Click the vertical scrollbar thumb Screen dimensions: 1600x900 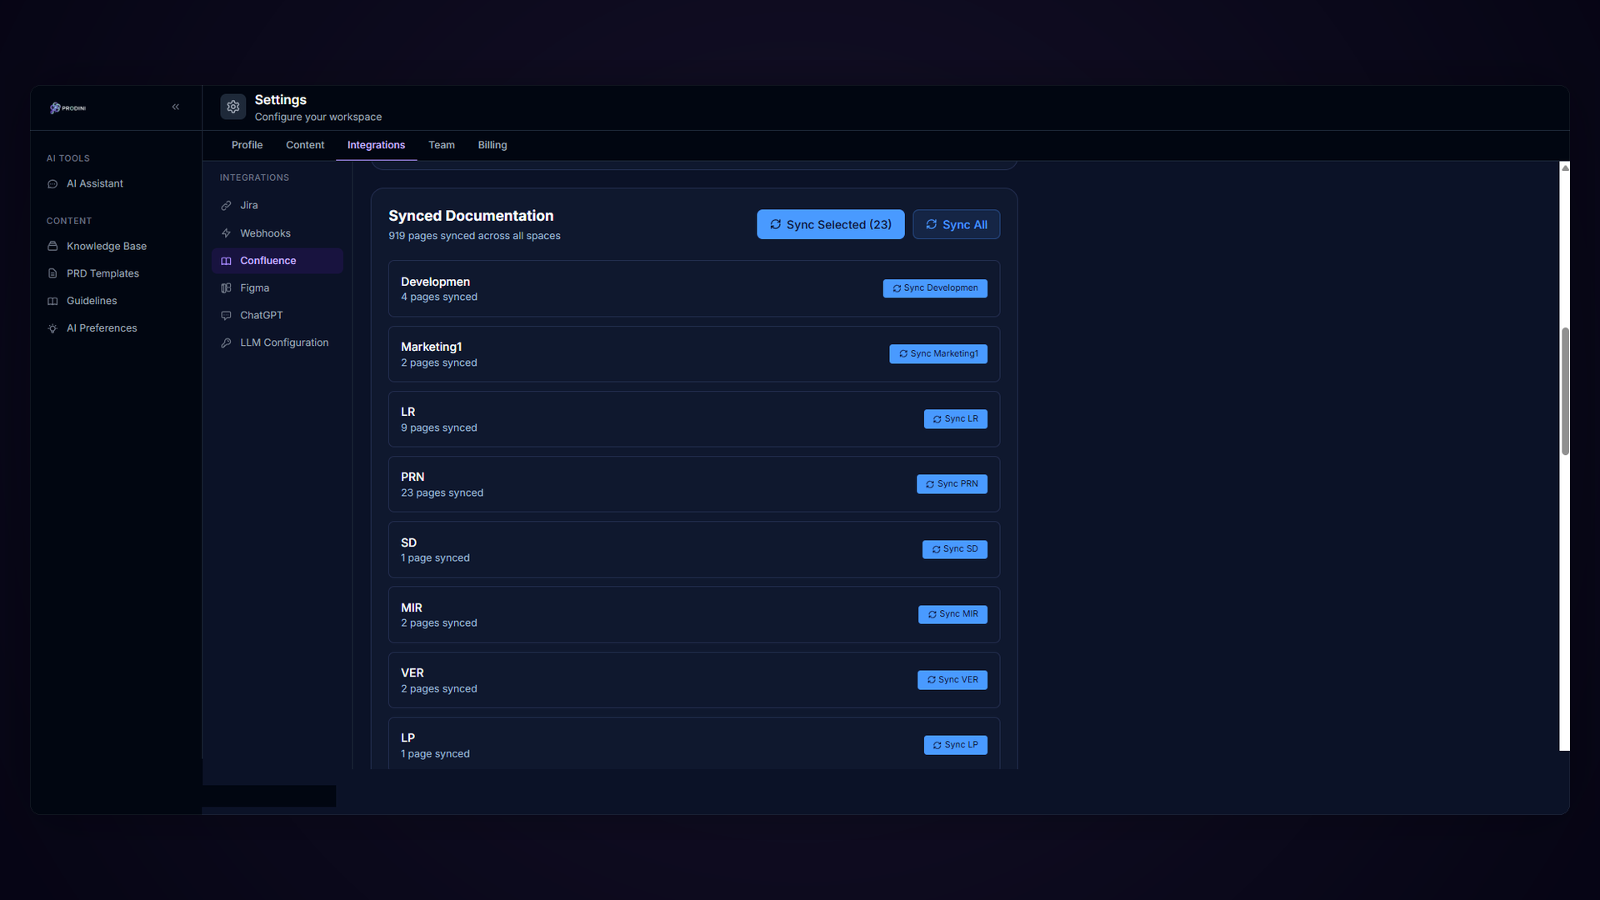[1565, 392]
